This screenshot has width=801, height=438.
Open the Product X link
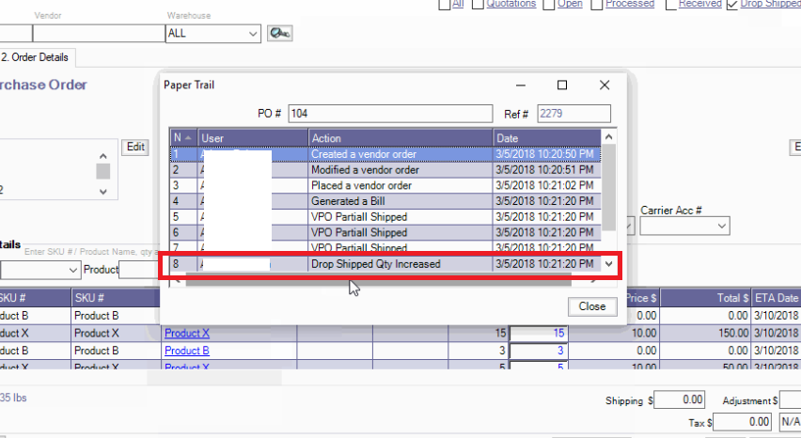click(187, 334)
